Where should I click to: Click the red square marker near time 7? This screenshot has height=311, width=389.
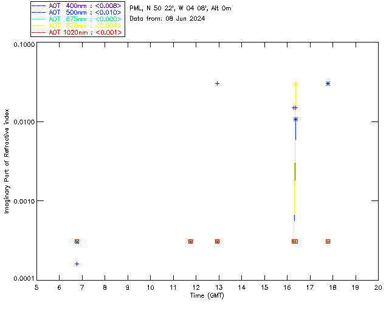[77, 241]
